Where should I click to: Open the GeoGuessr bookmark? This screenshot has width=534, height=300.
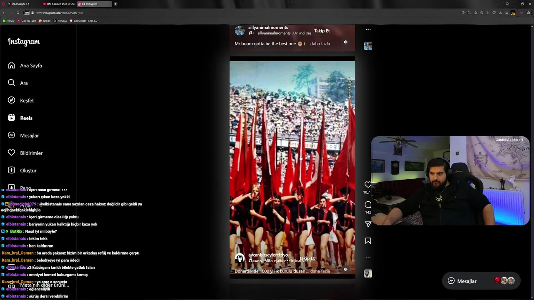(83, 21)
